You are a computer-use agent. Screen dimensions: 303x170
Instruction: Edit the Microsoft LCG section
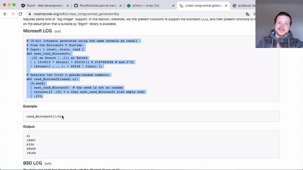point(58,32)
